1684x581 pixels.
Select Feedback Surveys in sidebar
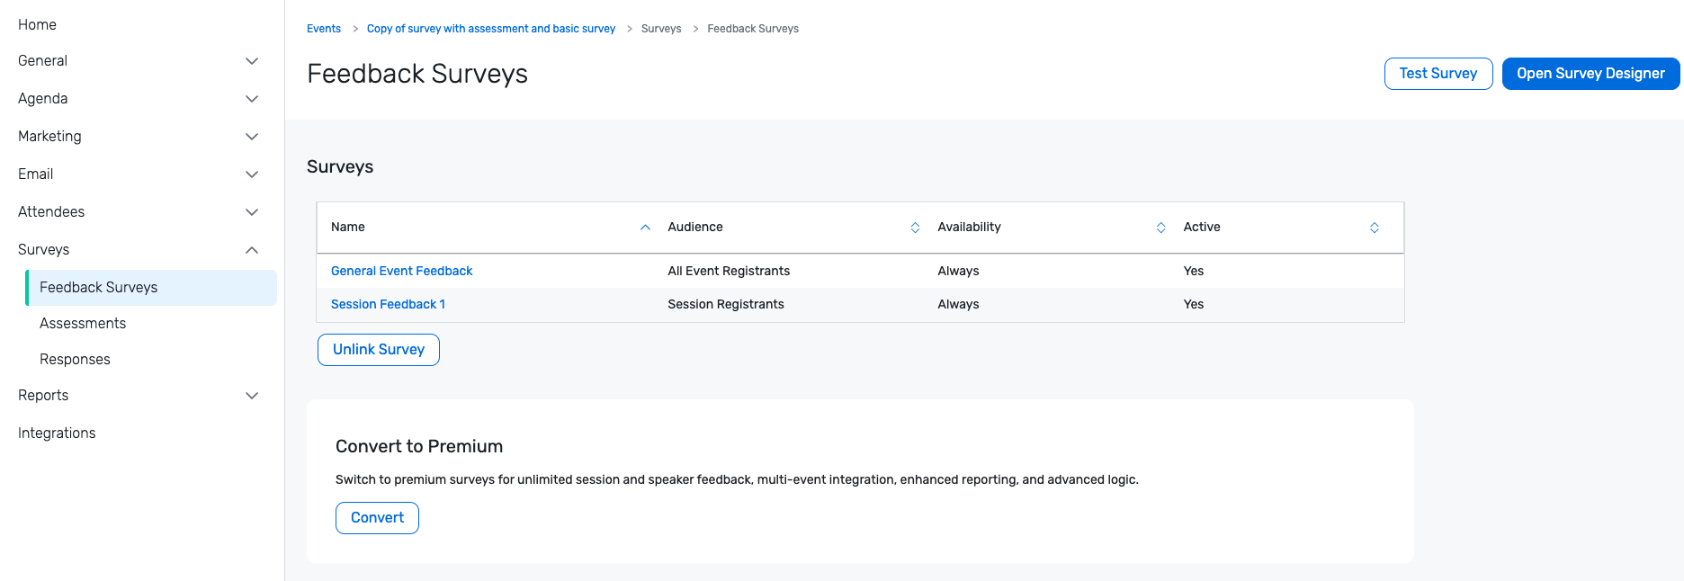(x=151, y=288)
